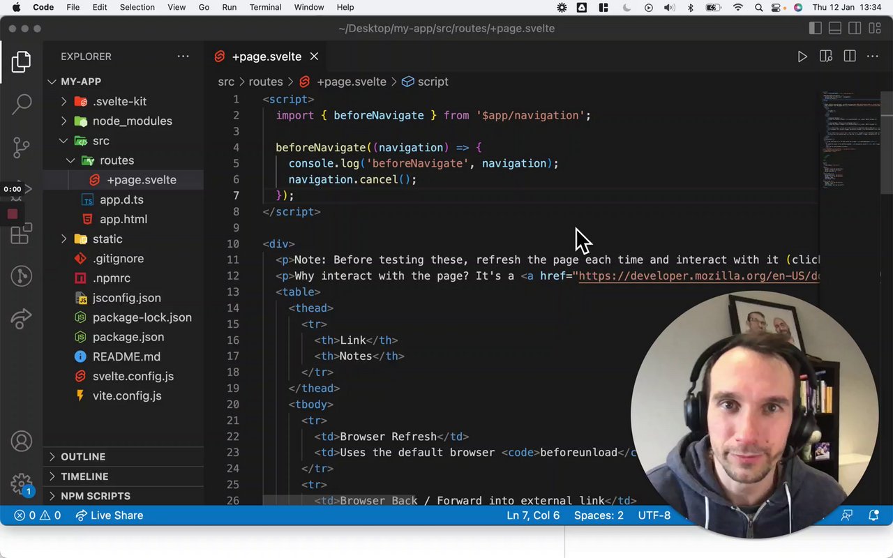
Task: Click the battery icon in menu bar
Action: click(713, 8)
